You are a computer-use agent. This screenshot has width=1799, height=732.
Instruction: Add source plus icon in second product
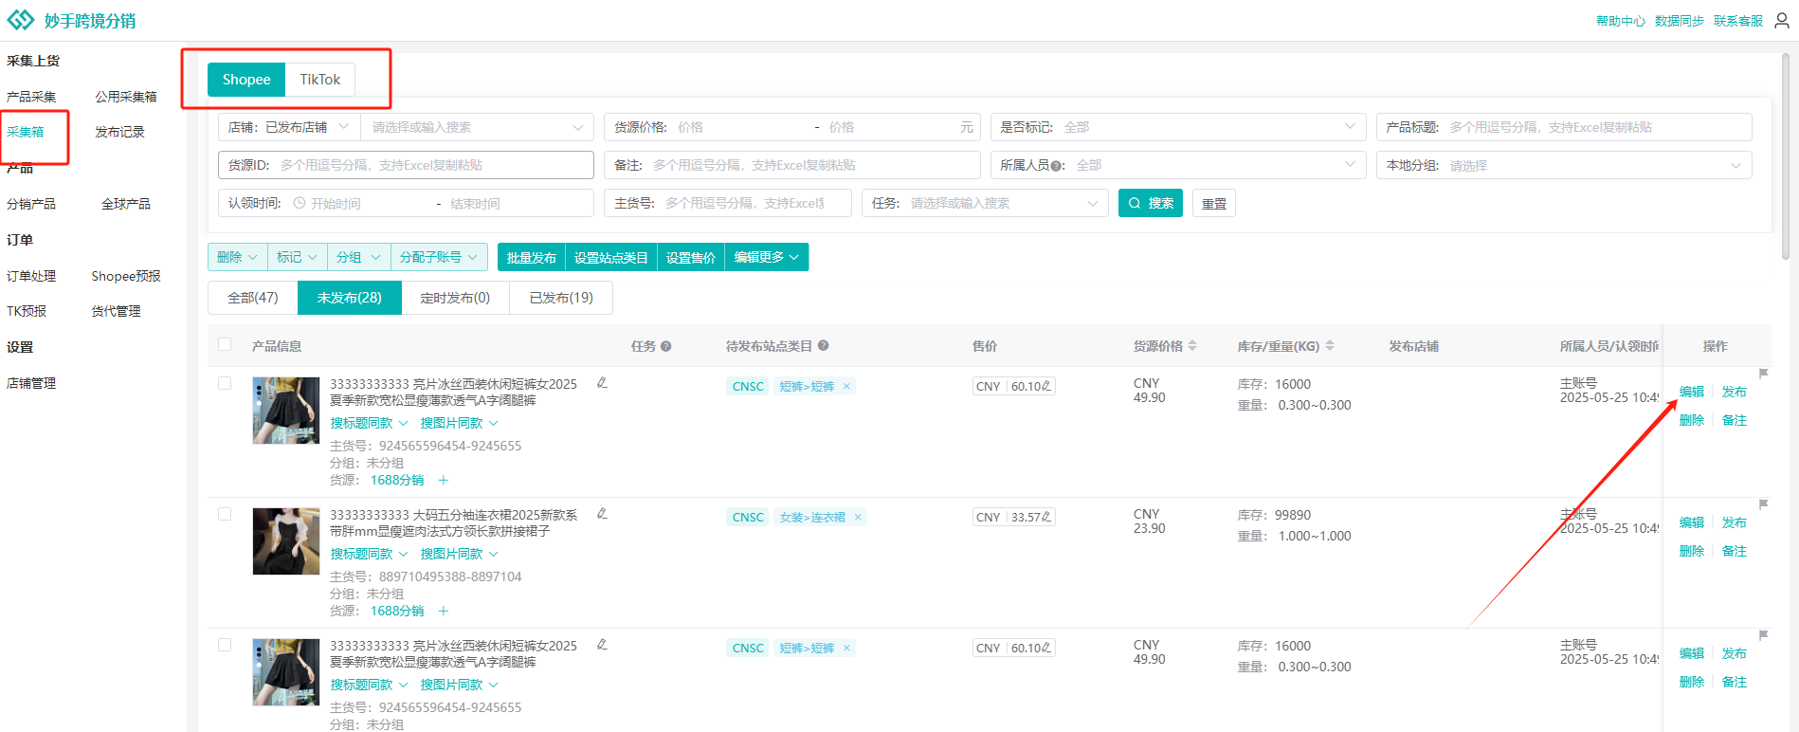pos(443,612)
